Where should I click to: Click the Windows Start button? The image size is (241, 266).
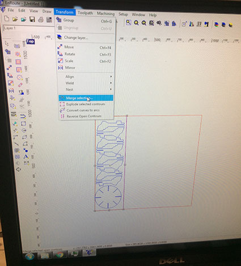[x=30, y=256]
